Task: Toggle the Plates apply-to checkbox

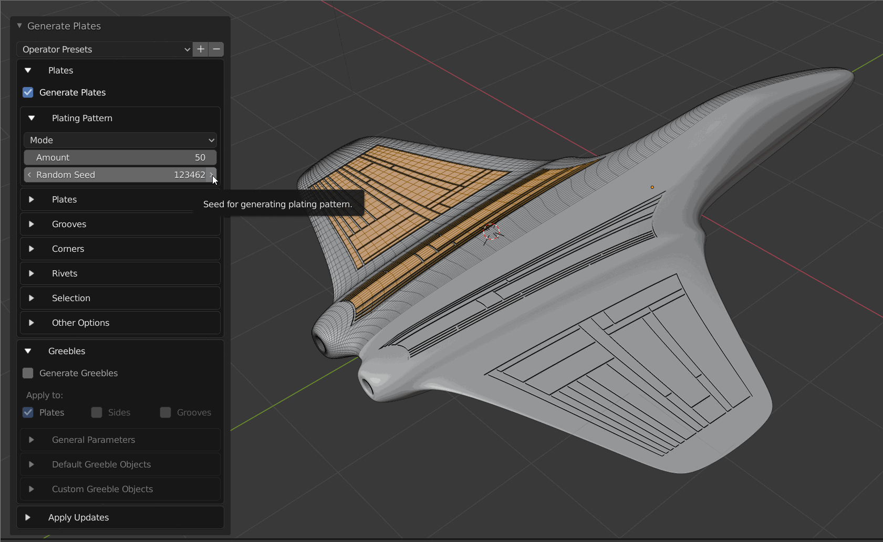Action: [x=28, y=412]
